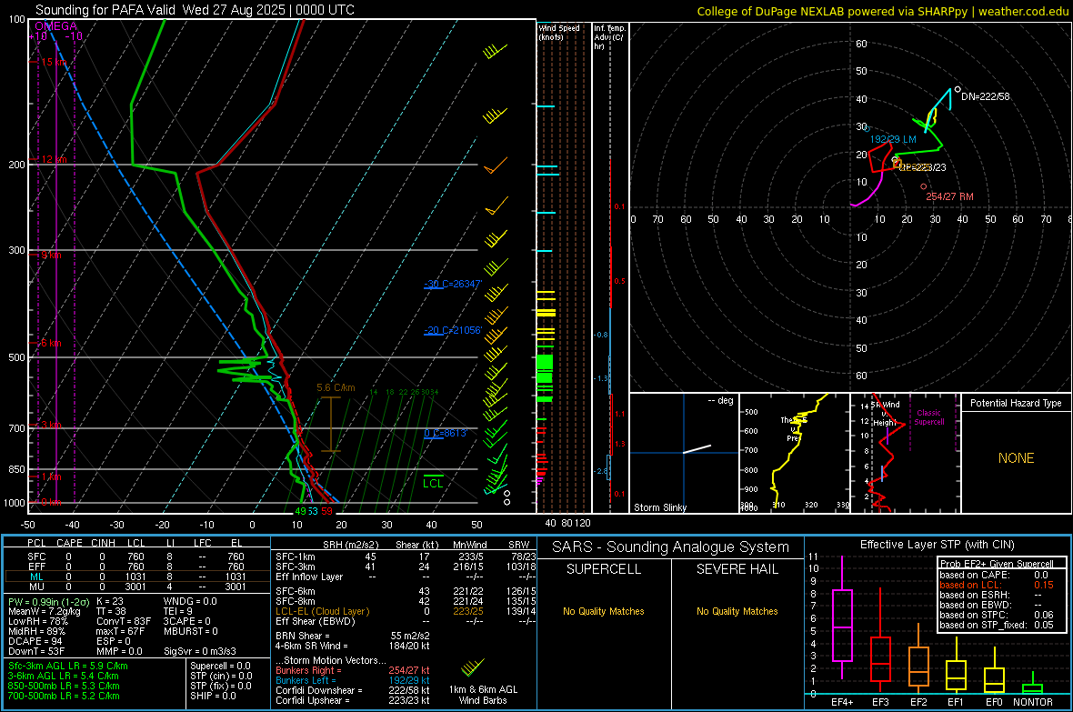Select the Prob EF2+ Given Supercell header

coord(997,564)
